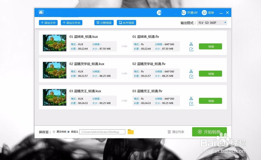The image size is (261, 160).
Task: Click 添加文件 to add files
Action: tap(48, 22)
